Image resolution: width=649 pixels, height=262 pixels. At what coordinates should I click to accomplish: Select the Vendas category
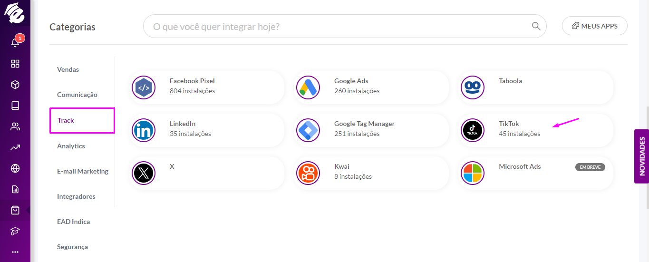point(68,69)
